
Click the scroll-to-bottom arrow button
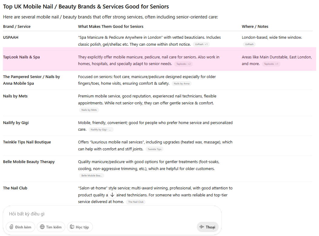click(112, 195)
